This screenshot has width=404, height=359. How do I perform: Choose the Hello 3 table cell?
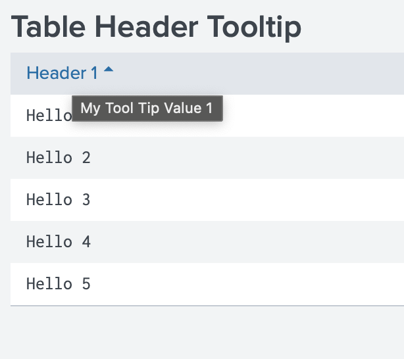pos(58,200)
